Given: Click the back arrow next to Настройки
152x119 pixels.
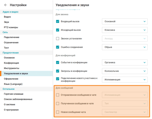Looking at the screenshot, I should click(6, 5).
